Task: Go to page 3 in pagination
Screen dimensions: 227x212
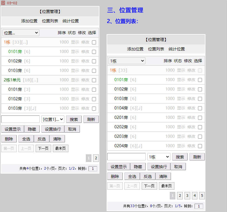Action: (x=187, y=196)
